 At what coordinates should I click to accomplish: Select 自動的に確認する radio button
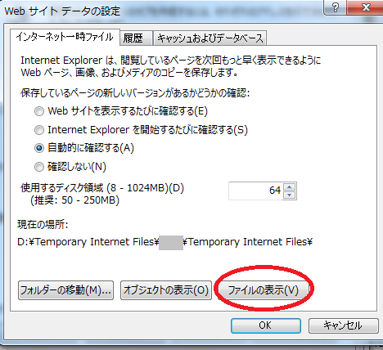[x=39, y=148]
